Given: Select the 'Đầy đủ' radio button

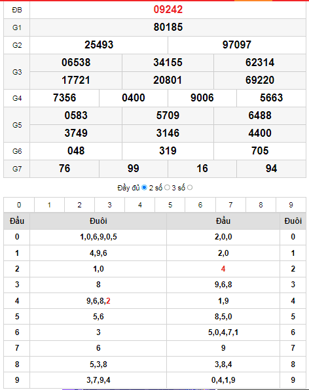Looking at the screenshot, I should click(144, 188).
